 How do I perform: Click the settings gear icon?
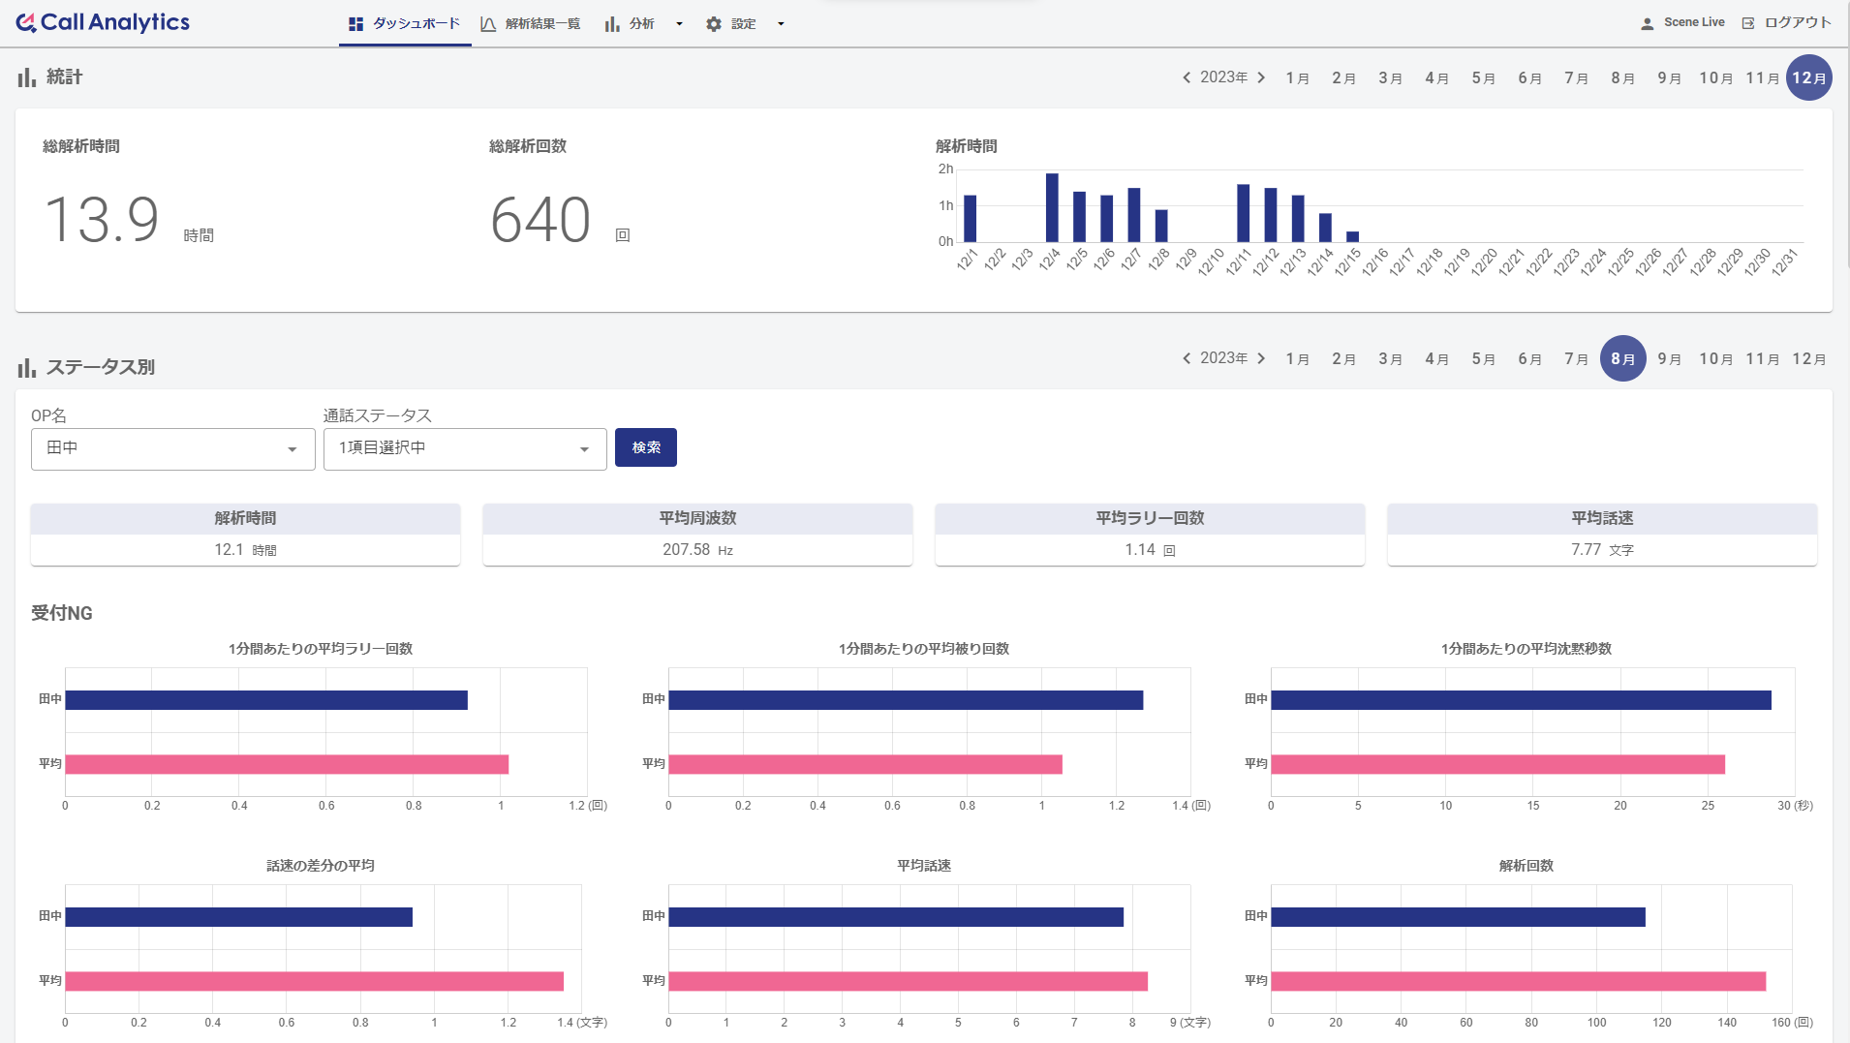pos(714,24)
